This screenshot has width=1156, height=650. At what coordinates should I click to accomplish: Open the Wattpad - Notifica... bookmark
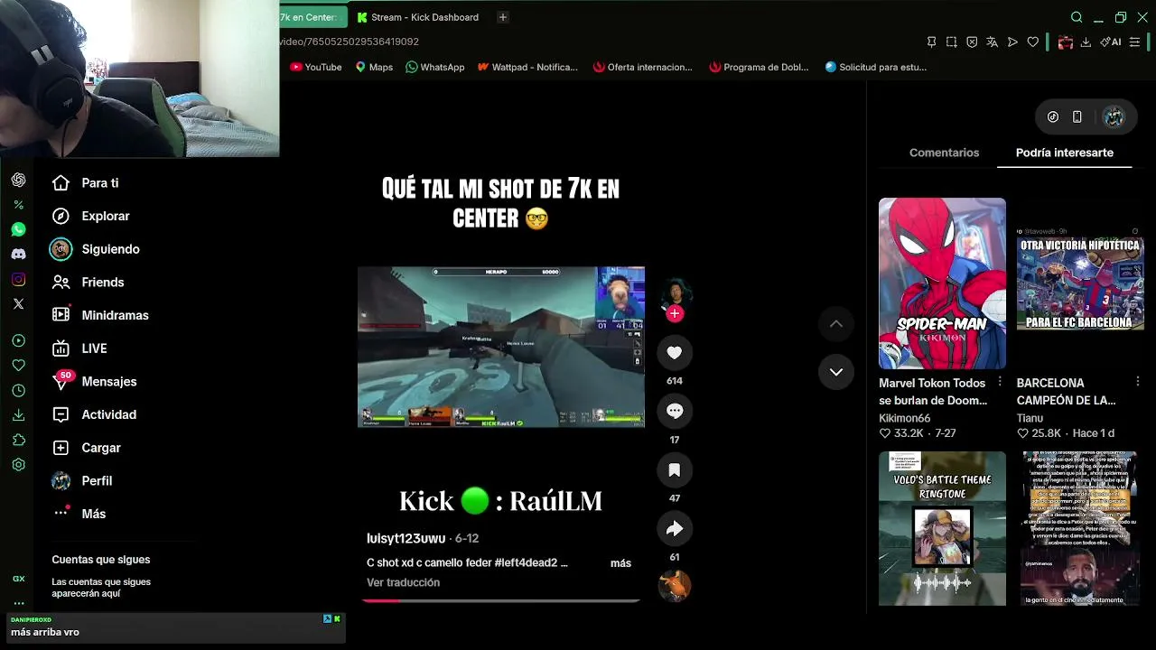[x=527, y=67]
